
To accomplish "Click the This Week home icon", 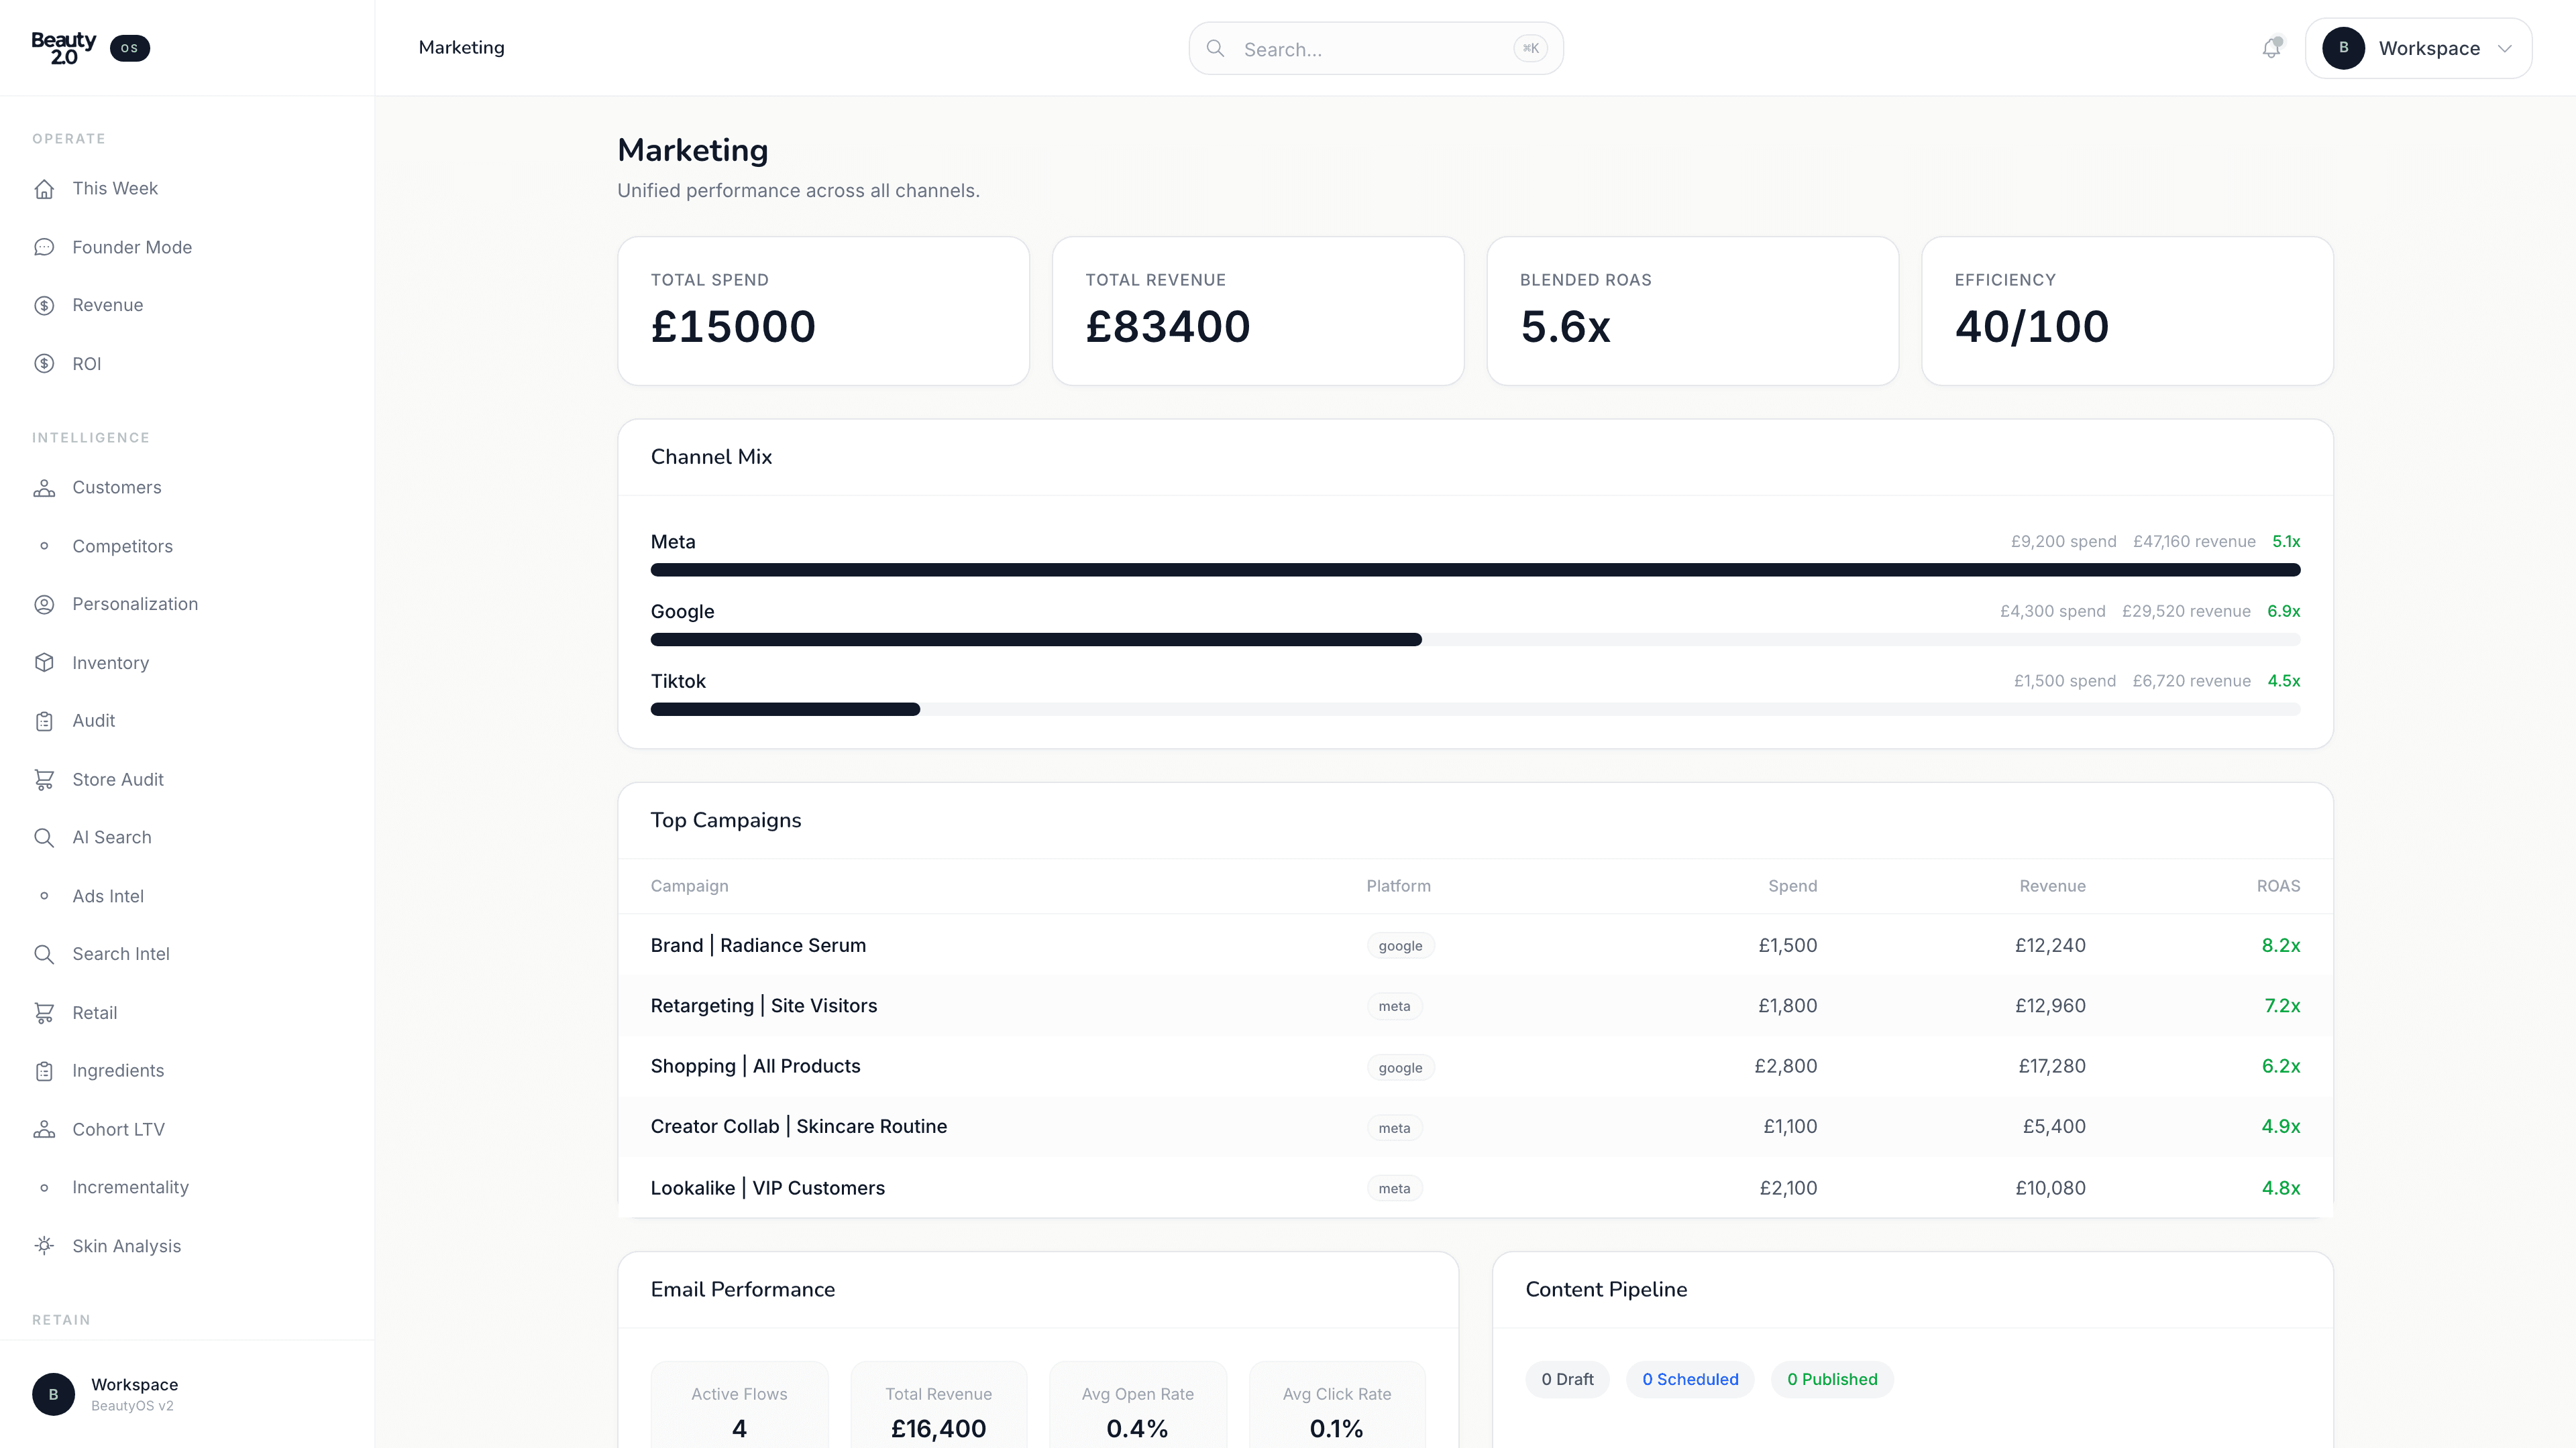I will tap(44, 189).
